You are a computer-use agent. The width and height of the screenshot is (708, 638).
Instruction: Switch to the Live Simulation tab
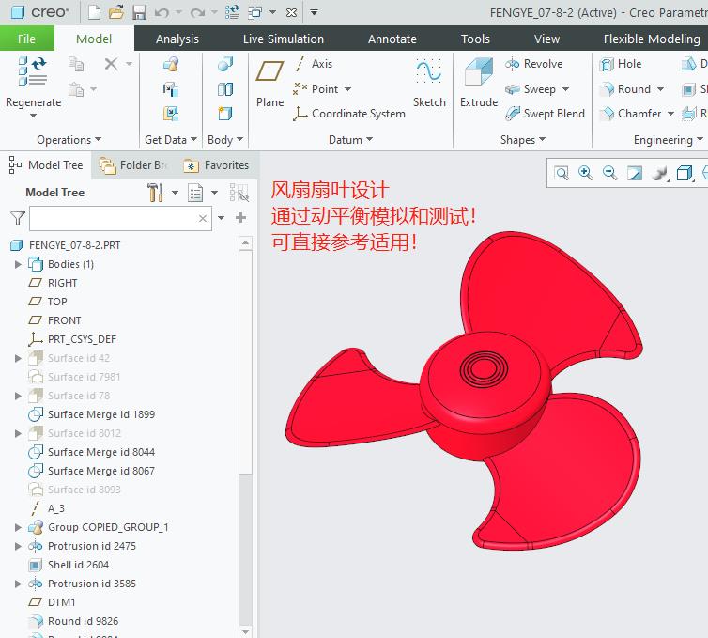[x=284, y=39]
